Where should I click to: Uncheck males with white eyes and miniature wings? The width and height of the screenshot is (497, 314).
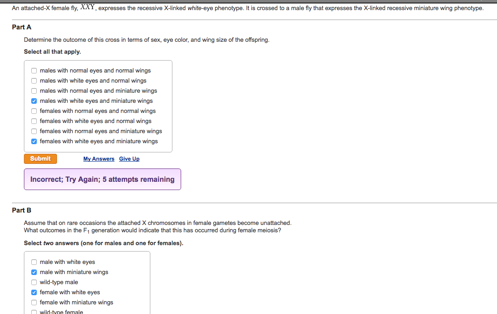34,101
